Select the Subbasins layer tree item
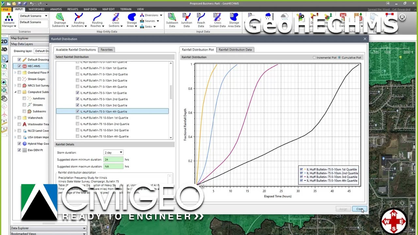This screenshot has height=235, width=418. [39, 111]
